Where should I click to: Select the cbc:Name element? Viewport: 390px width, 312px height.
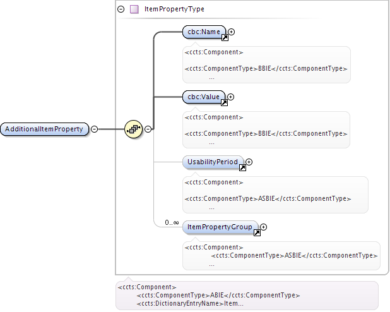[x=204, y=32]
